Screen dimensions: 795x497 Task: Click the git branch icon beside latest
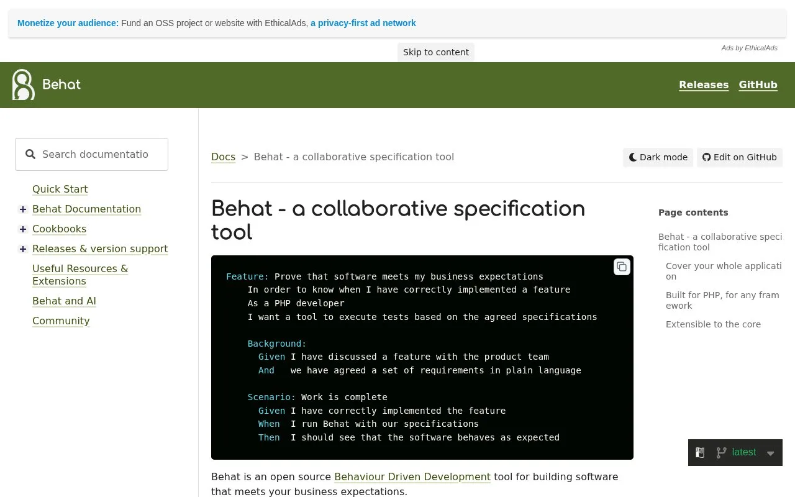point(721,452)
